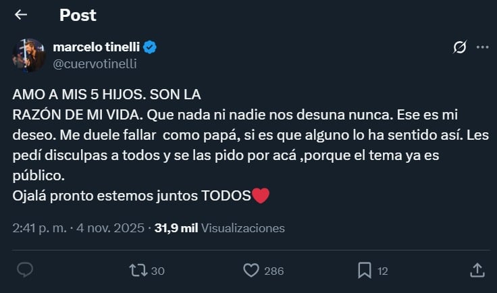View the 31,9 mil Visualizaciones stats
Screen dimensions: 497x293
(219, 228)
